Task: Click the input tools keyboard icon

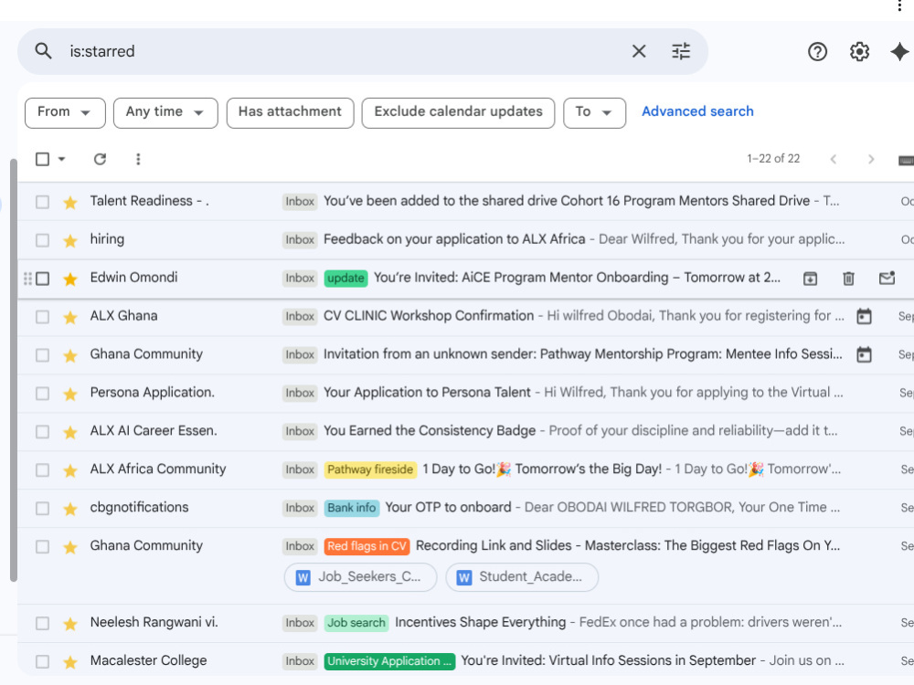Action: tap(906, 160)
